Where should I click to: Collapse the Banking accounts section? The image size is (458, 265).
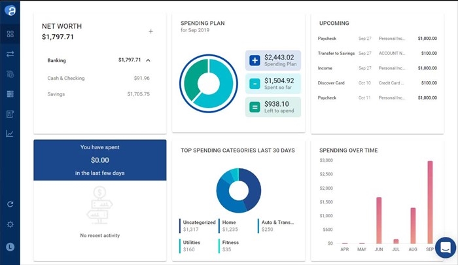coord(148,60)
